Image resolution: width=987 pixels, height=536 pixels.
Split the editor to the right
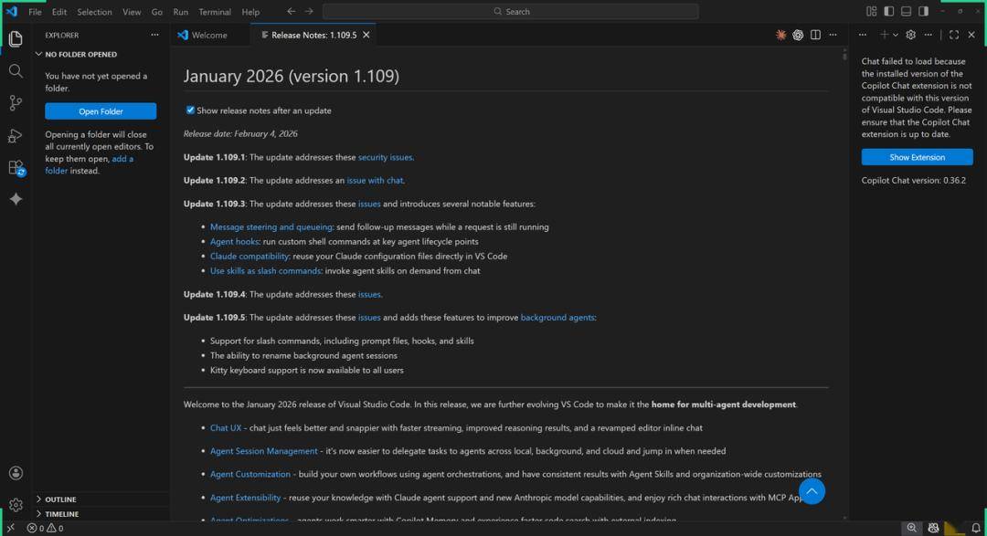815,35
